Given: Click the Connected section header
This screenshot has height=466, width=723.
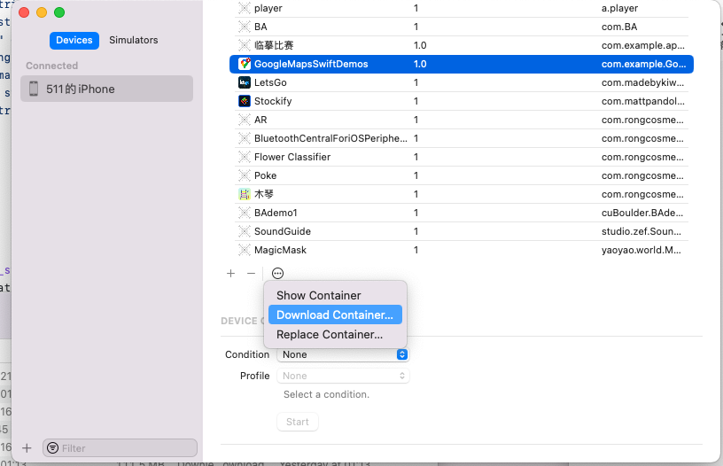Looking at the screenshot, I should (51, 66).
